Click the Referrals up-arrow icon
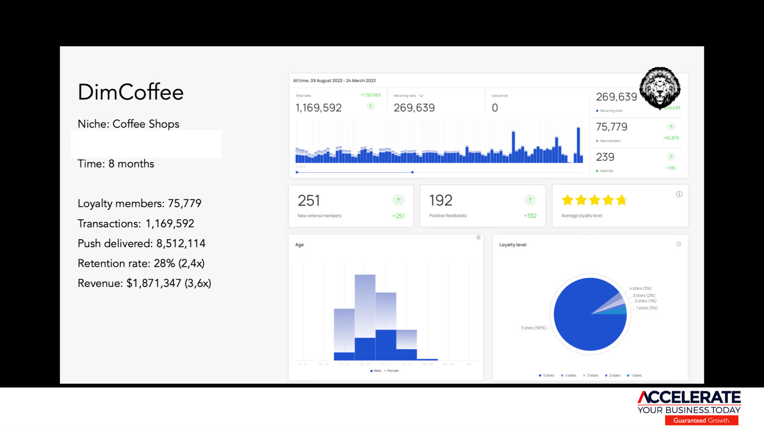Viewport: 764px width, 430px height. click(671, 156)
